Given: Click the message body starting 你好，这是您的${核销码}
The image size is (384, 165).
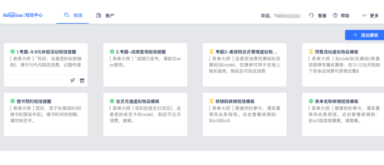Looking at the screenshot, I should [x=46, y=62].
